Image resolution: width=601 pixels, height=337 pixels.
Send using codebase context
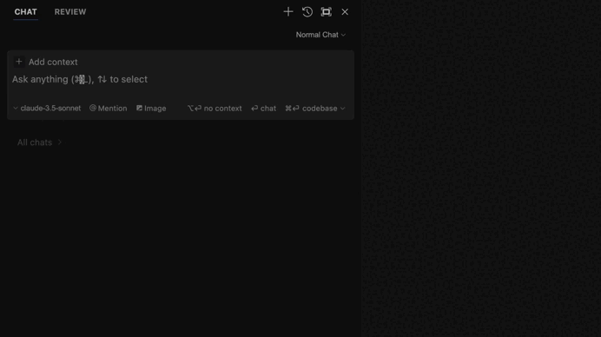(x=311, y=109)
